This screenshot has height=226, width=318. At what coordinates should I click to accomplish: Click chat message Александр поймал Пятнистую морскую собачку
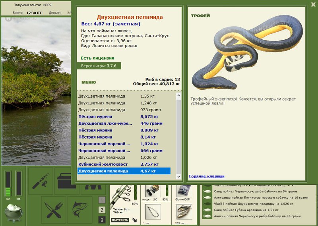(261, 198)
